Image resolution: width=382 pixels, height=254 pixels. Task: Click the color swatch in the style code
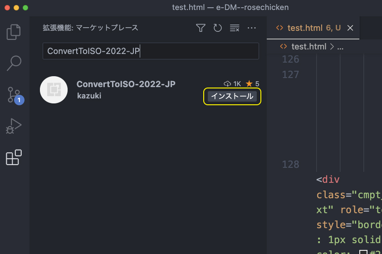(x=363, y=252)
